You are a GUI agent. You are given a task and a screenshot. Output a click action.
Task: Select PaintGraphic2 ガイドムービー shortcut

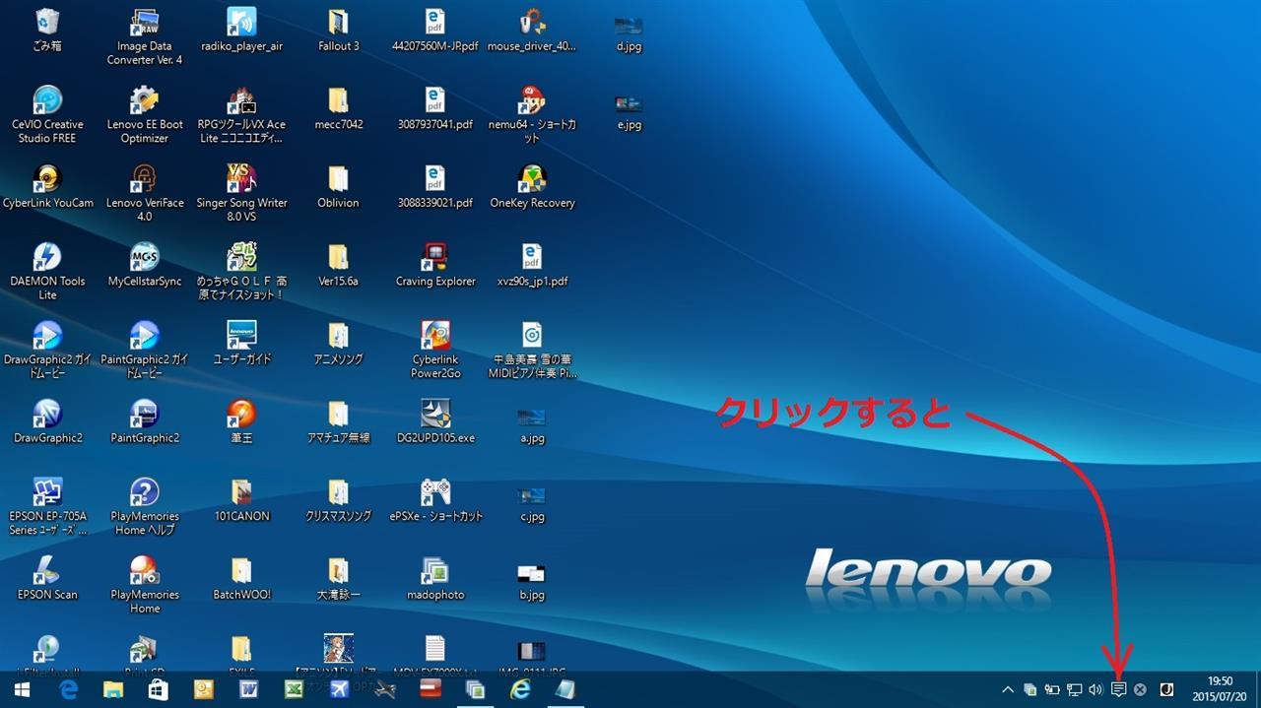tap(145, 350)
